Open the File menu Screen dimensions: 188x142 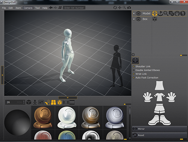(4, 8)
